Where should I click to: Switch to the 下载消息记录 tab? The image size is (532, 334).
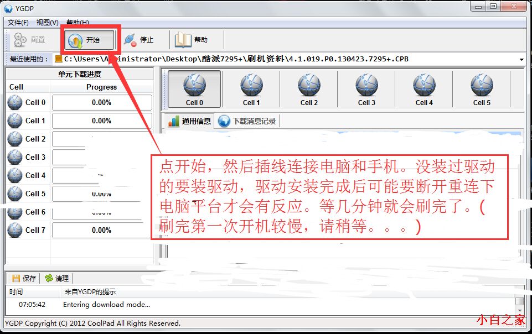pyautogui.click(x=247, y=121)
